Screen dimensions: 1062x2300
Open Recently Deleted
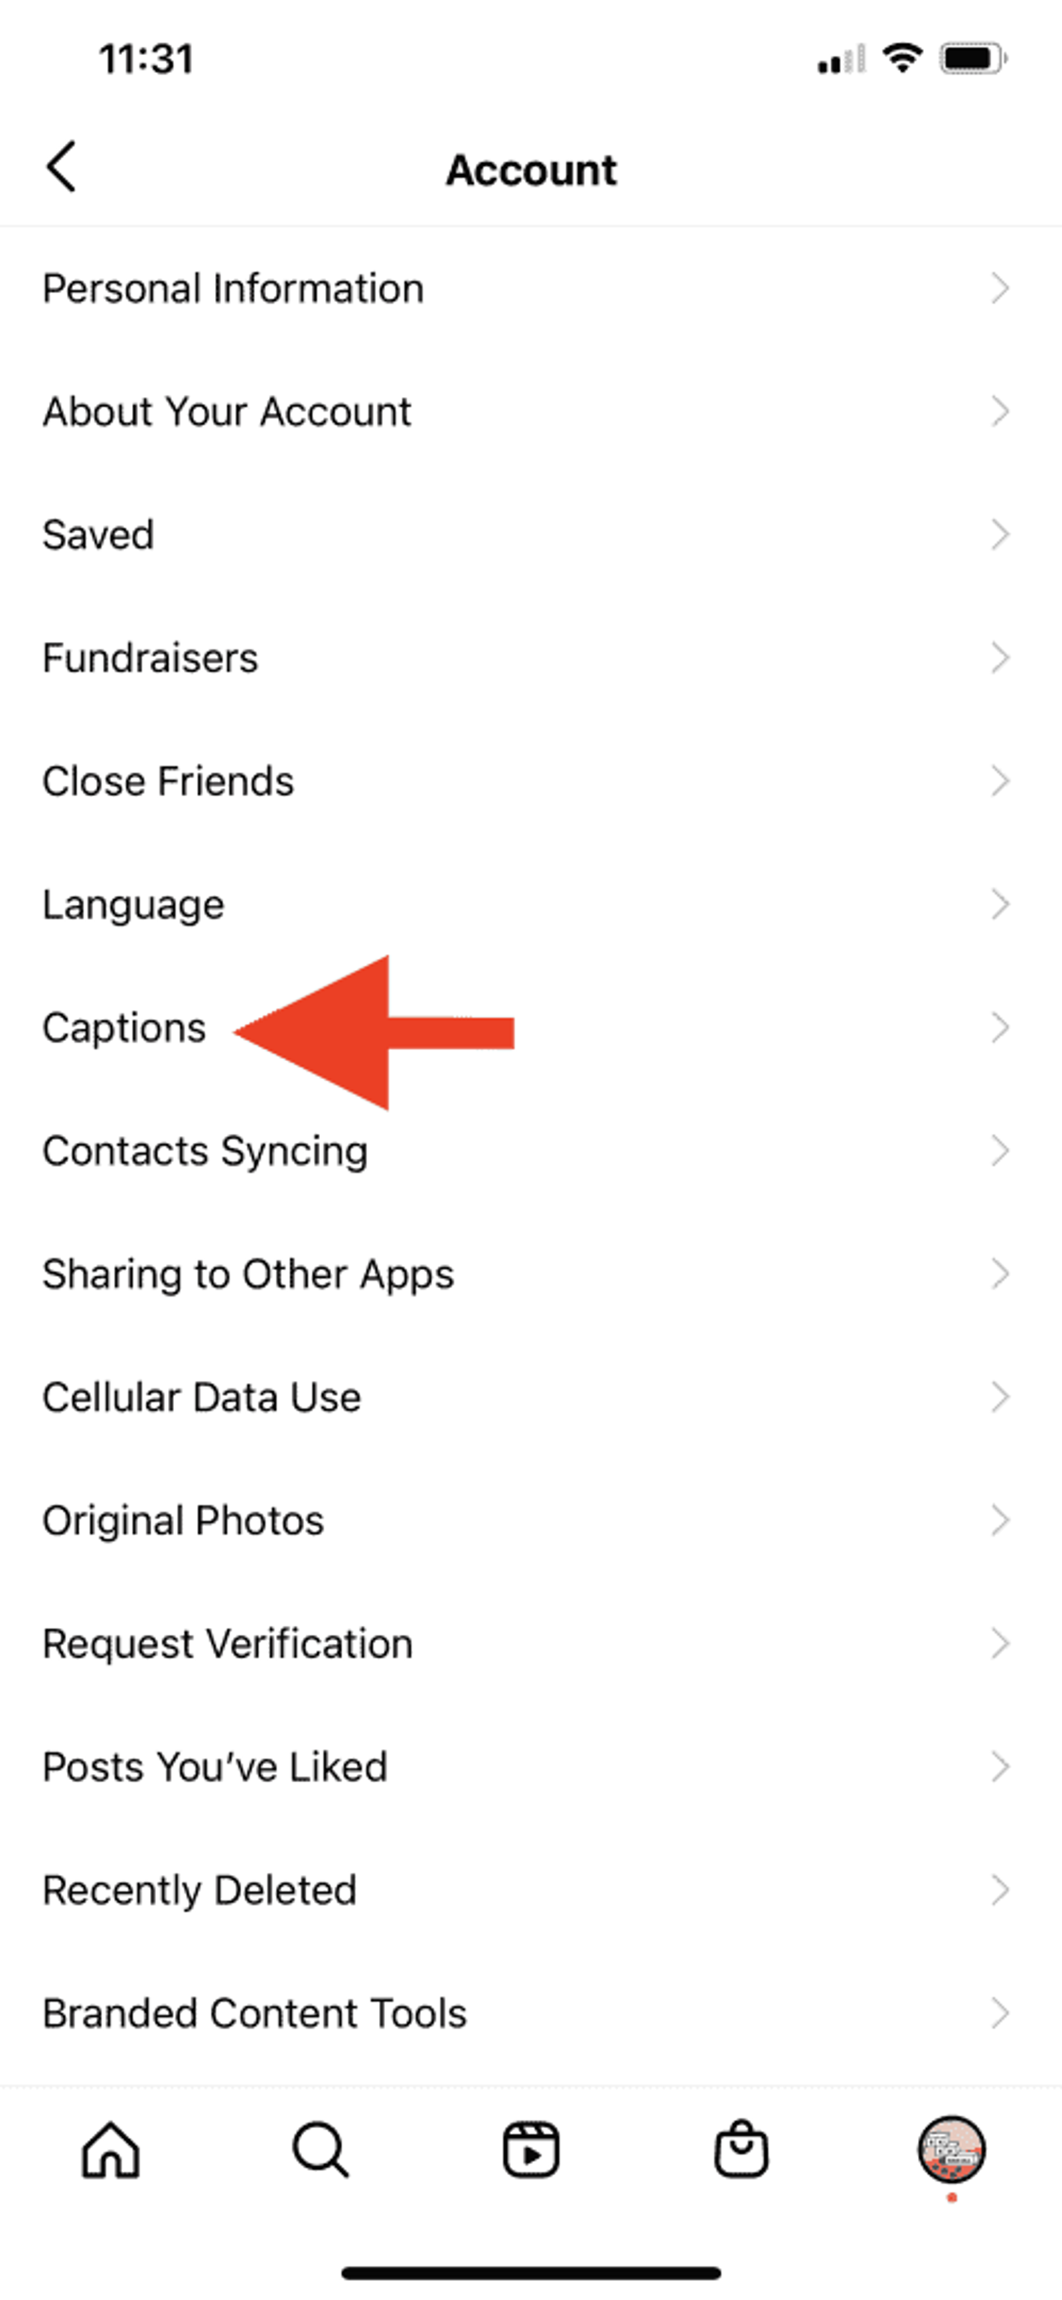531,1890
